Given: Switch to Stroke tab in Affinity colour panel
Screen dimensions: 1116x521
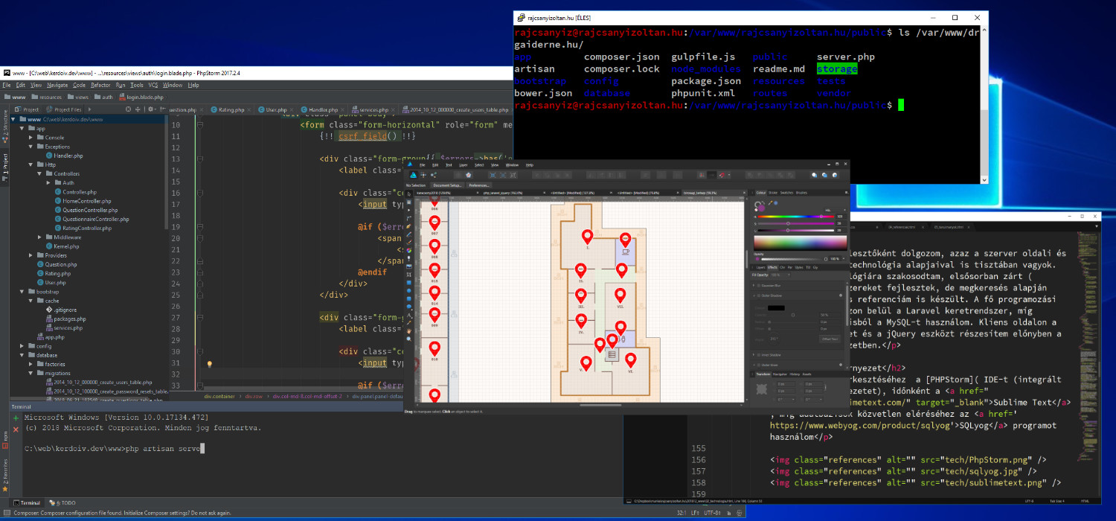Looking at the screenshot, I should pos(773,192).
